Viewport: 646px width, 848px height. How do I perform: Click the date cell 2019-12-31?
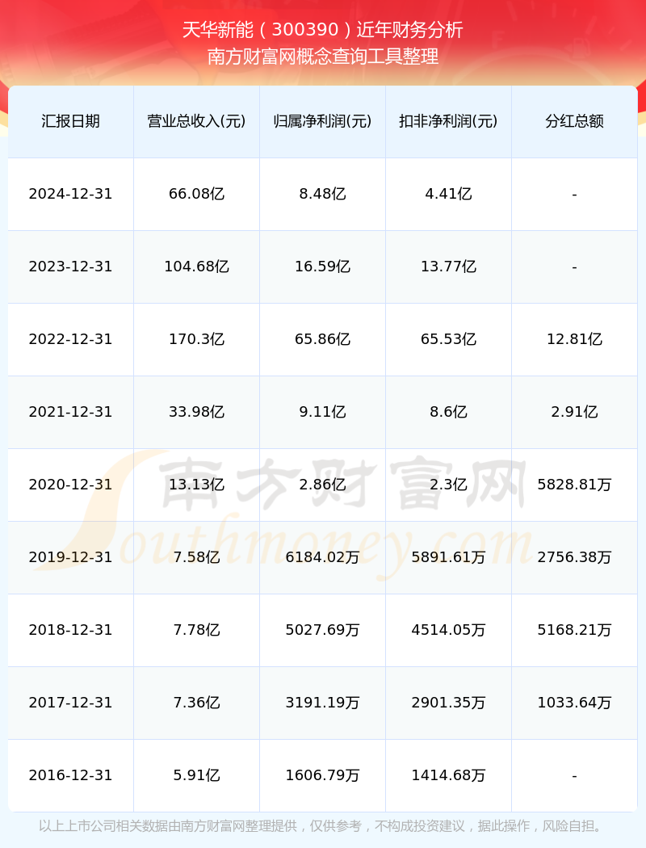(x=70, y=557)
